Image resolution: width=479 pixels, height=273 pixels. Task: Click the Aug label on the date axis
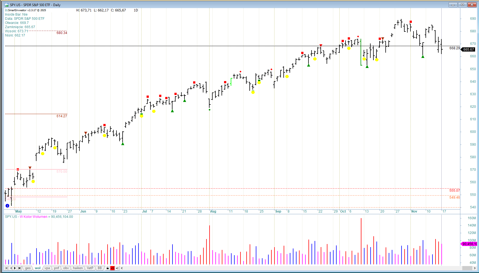point(213,211)
